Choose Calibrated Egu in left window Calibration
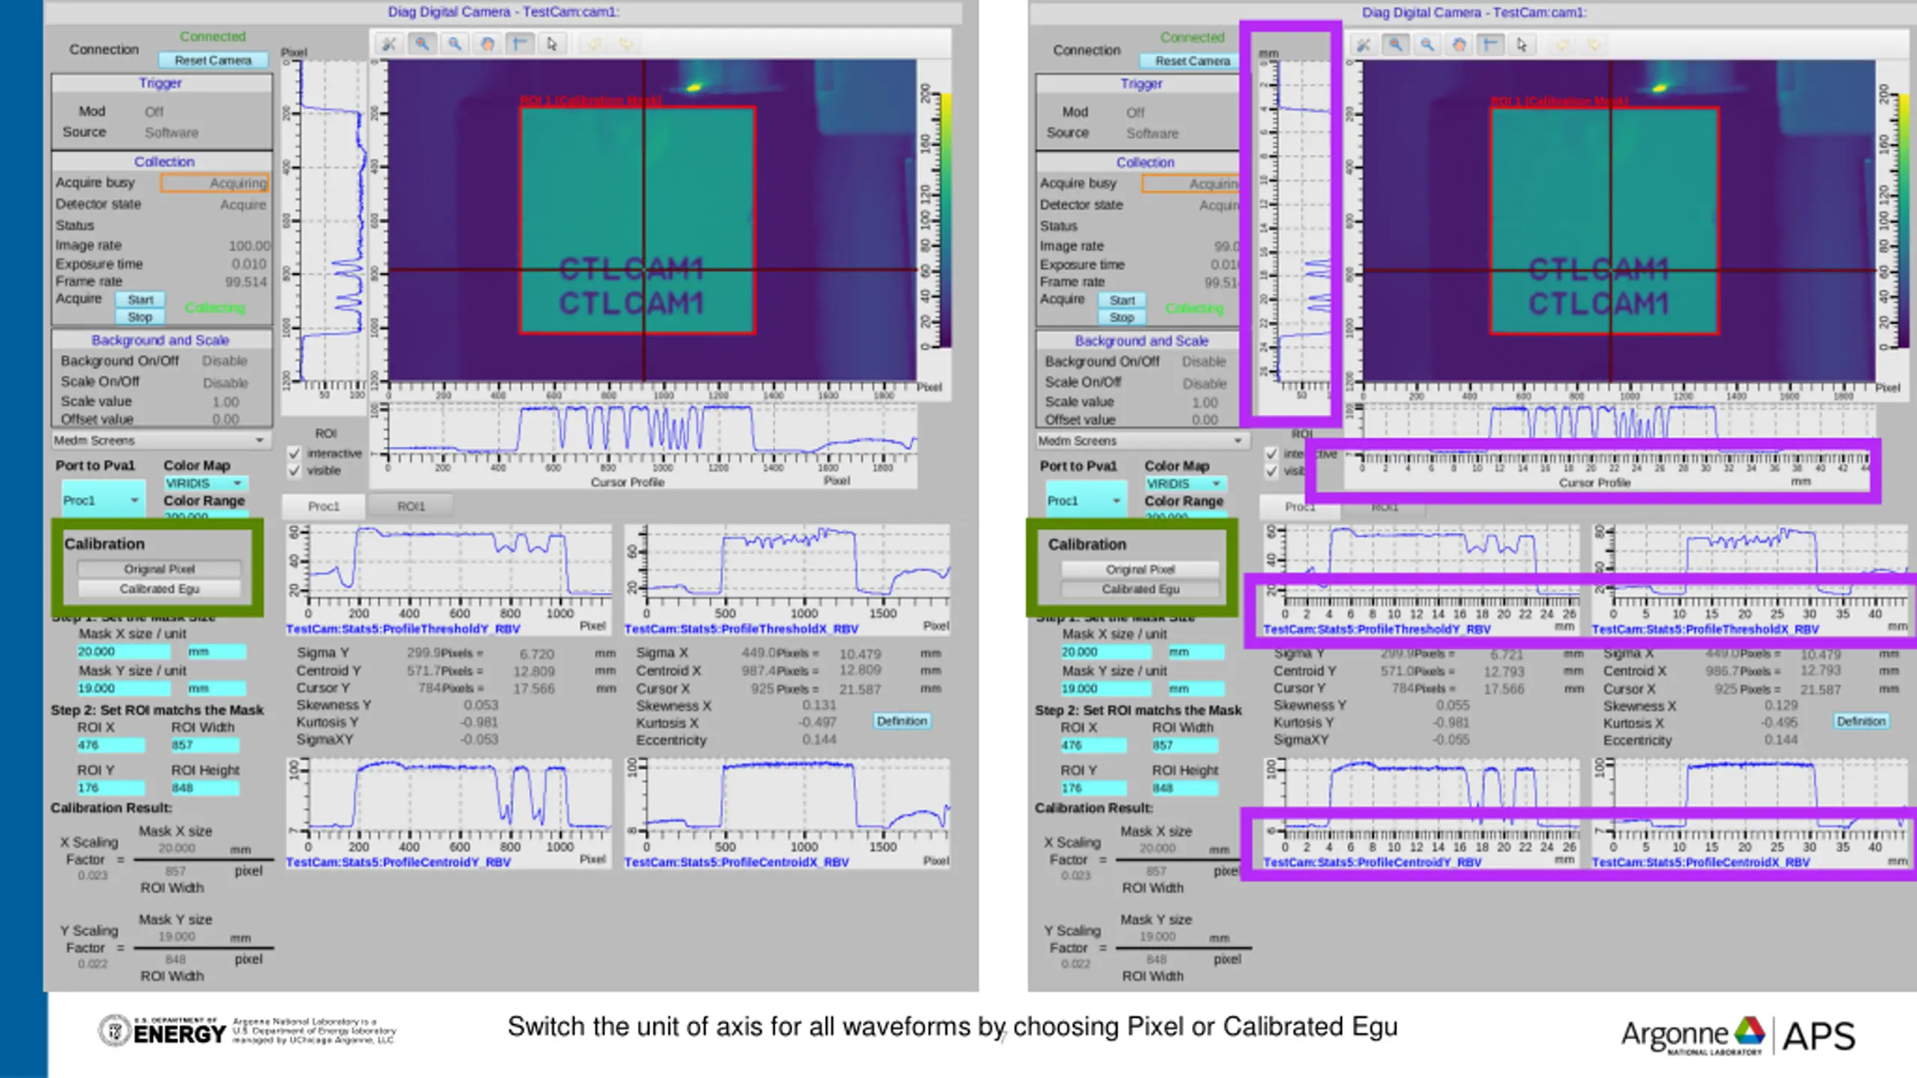 pyautogui.click(x=159, y=589)
